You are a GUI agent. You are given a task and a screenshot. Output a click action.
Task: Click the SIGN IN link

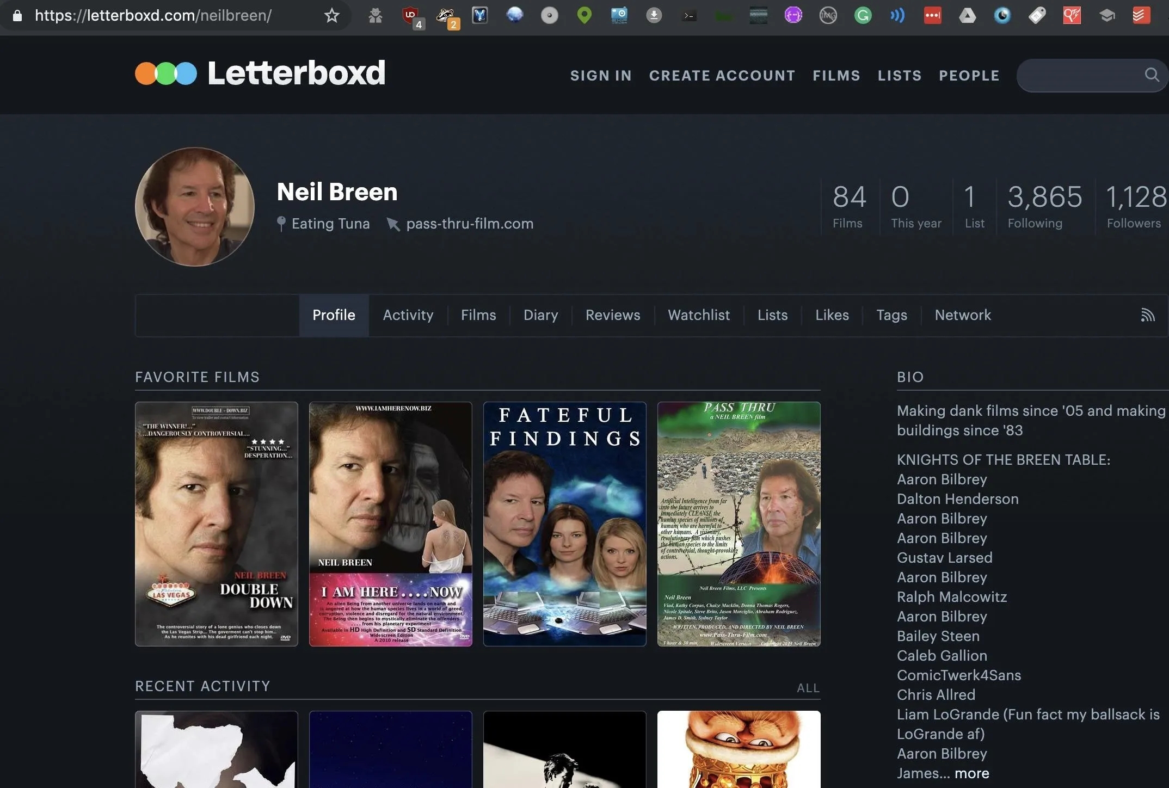pyautogui.click(x=601, y=76)
